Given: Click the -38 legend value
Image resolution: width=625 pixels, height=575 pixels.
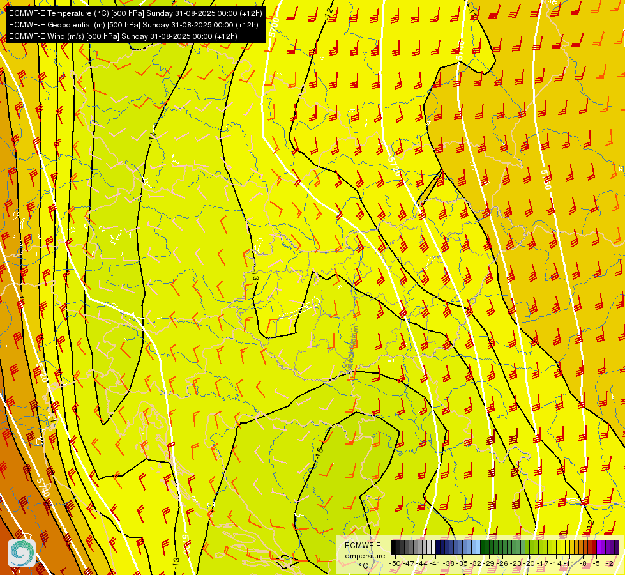Looking at the screenshot, I should click(x=448, y=563).
